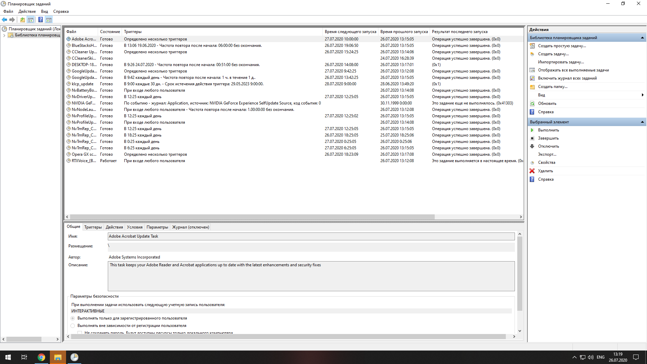
Task: Open the Действие menu
Action: tap(27, 11)
